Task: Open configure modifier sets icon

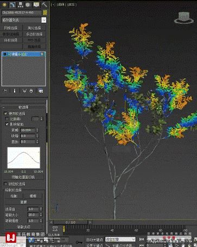Action: tap(41, 90)
